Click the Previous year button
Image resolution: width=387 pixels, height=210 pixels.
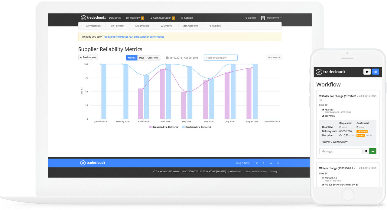click(88, 57)
